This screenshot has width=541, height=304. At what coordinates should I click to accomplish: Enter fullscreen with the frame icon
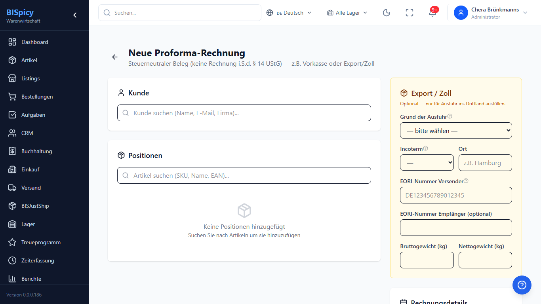(410, 13)
